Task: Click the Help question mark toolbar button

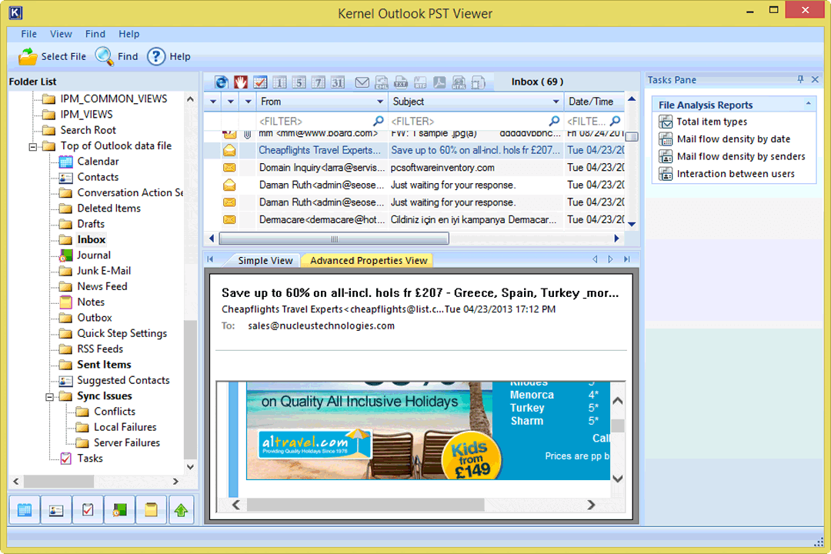Action: 169,57
